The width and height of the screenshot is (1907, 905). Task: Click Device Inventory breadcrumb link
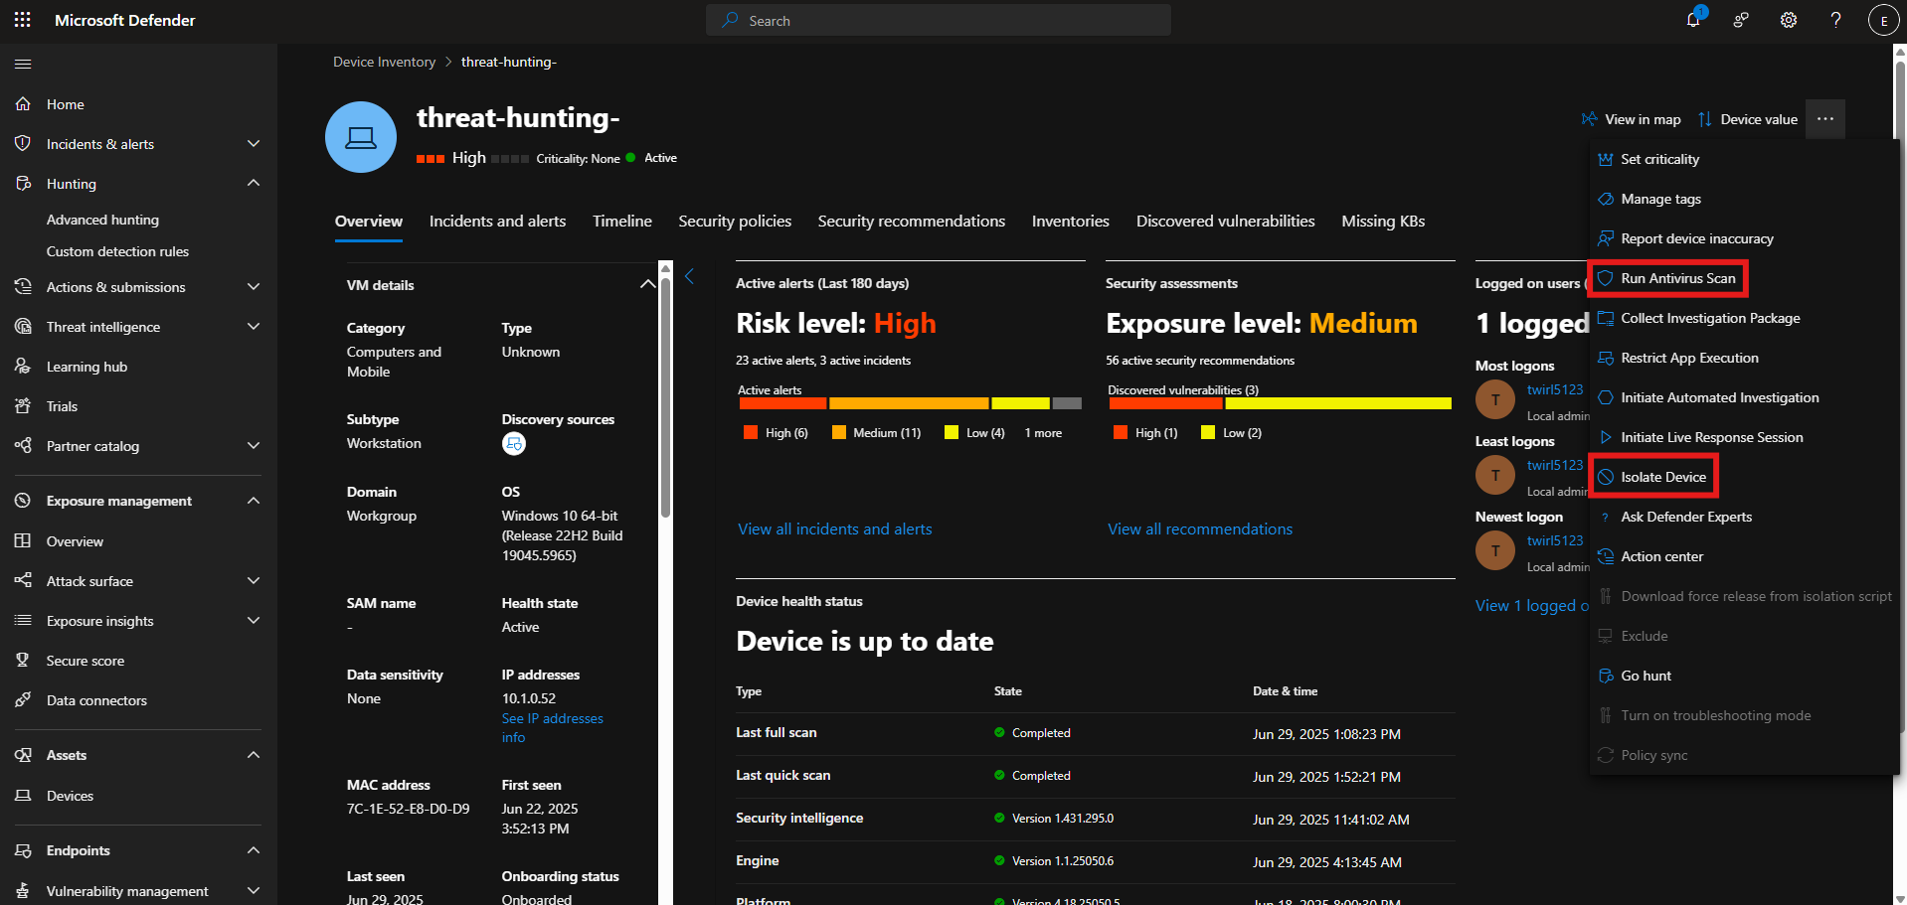pos(384,62)
